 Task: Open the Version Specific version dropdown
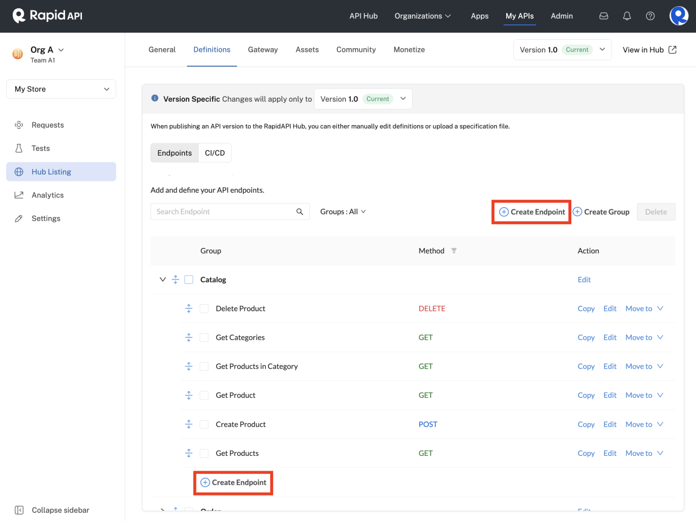[363, 99]
